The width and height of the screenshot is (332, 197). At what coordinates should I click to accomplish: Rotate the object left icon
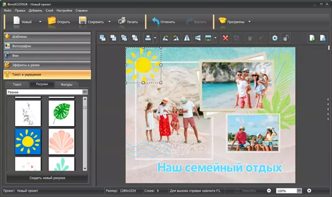tap(165, 38)
